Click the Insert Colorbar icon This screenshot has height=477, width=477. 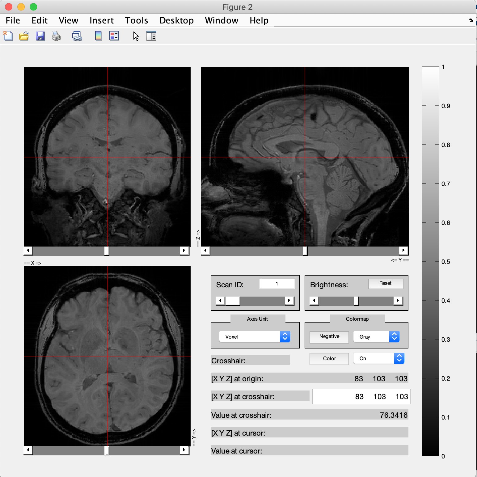coord(98,36)
